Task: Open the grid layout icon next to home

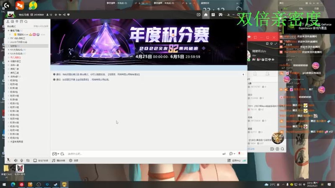Action: click(213, 15)
